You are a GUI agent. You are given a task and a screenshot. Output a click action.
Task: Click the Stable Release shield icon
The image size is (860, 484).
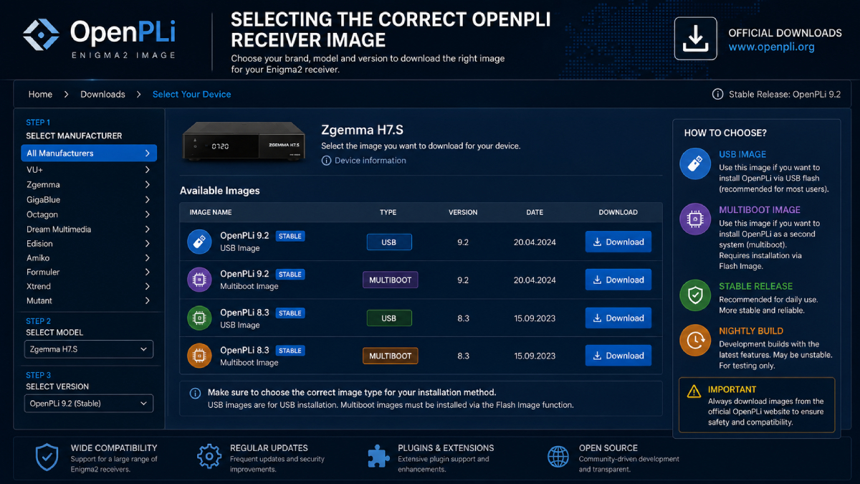click(x=694, y=295)
